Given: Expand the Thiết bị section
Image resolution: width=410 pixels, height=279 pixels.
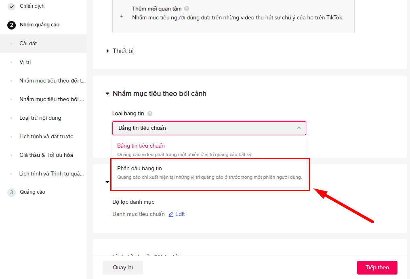Looking at the screenshot, I should [x=108, y=51].
